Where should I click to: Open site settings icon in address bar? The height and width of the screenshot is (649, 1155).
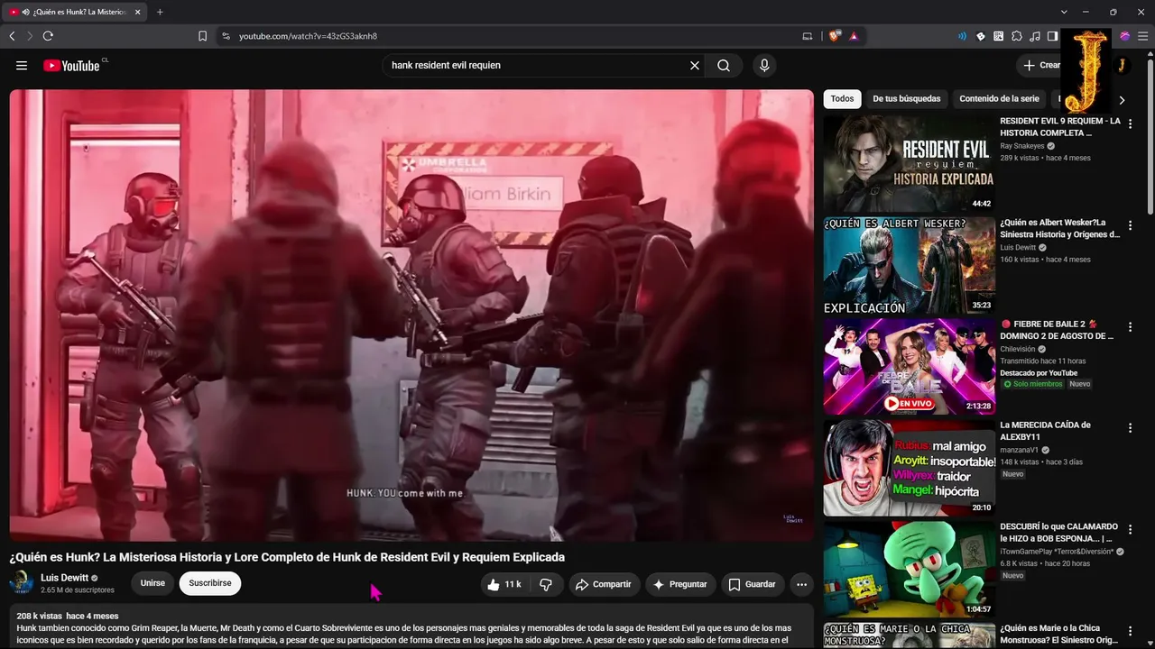pyautogui.click(x=225, y=36)
